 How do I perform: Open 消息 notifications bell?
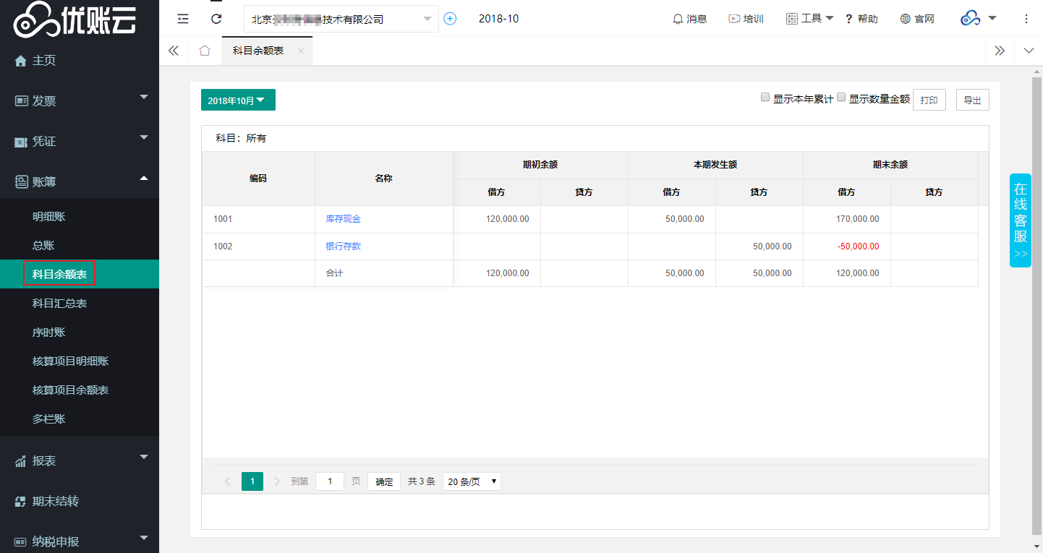click(689, 19)
